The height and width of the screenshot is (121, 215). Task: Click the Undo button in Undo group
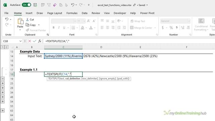click(7, 19)
